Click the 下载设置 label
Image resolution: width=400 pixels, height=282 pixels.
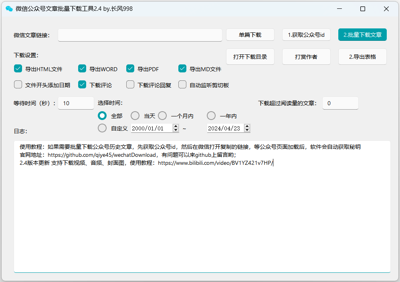[26, 55]
